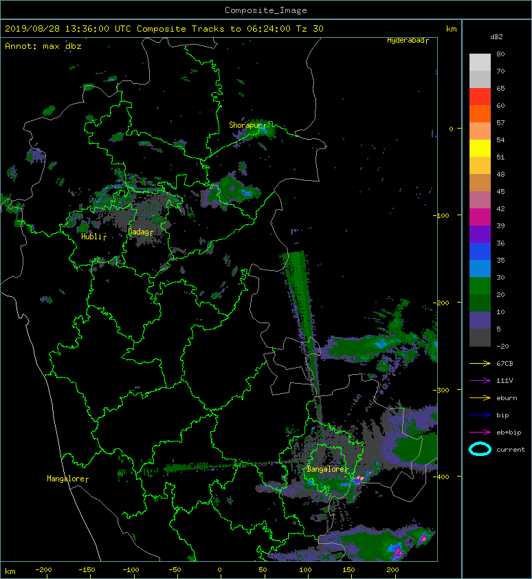Click the Mangalore city label
This screenshot has width=532, height=579.
65,479
